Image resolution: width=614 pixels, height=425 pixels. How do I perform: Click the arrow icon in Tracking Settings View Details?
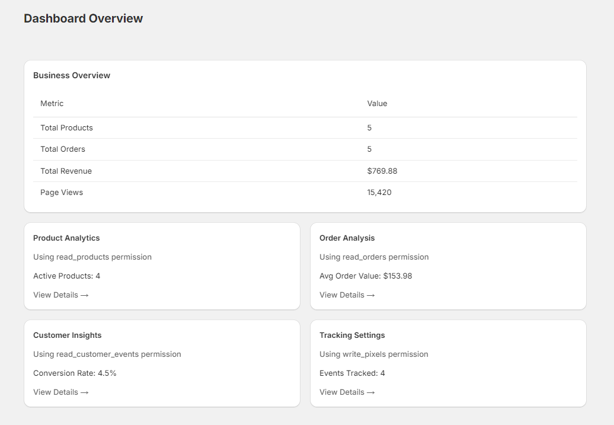coord(372,392)
